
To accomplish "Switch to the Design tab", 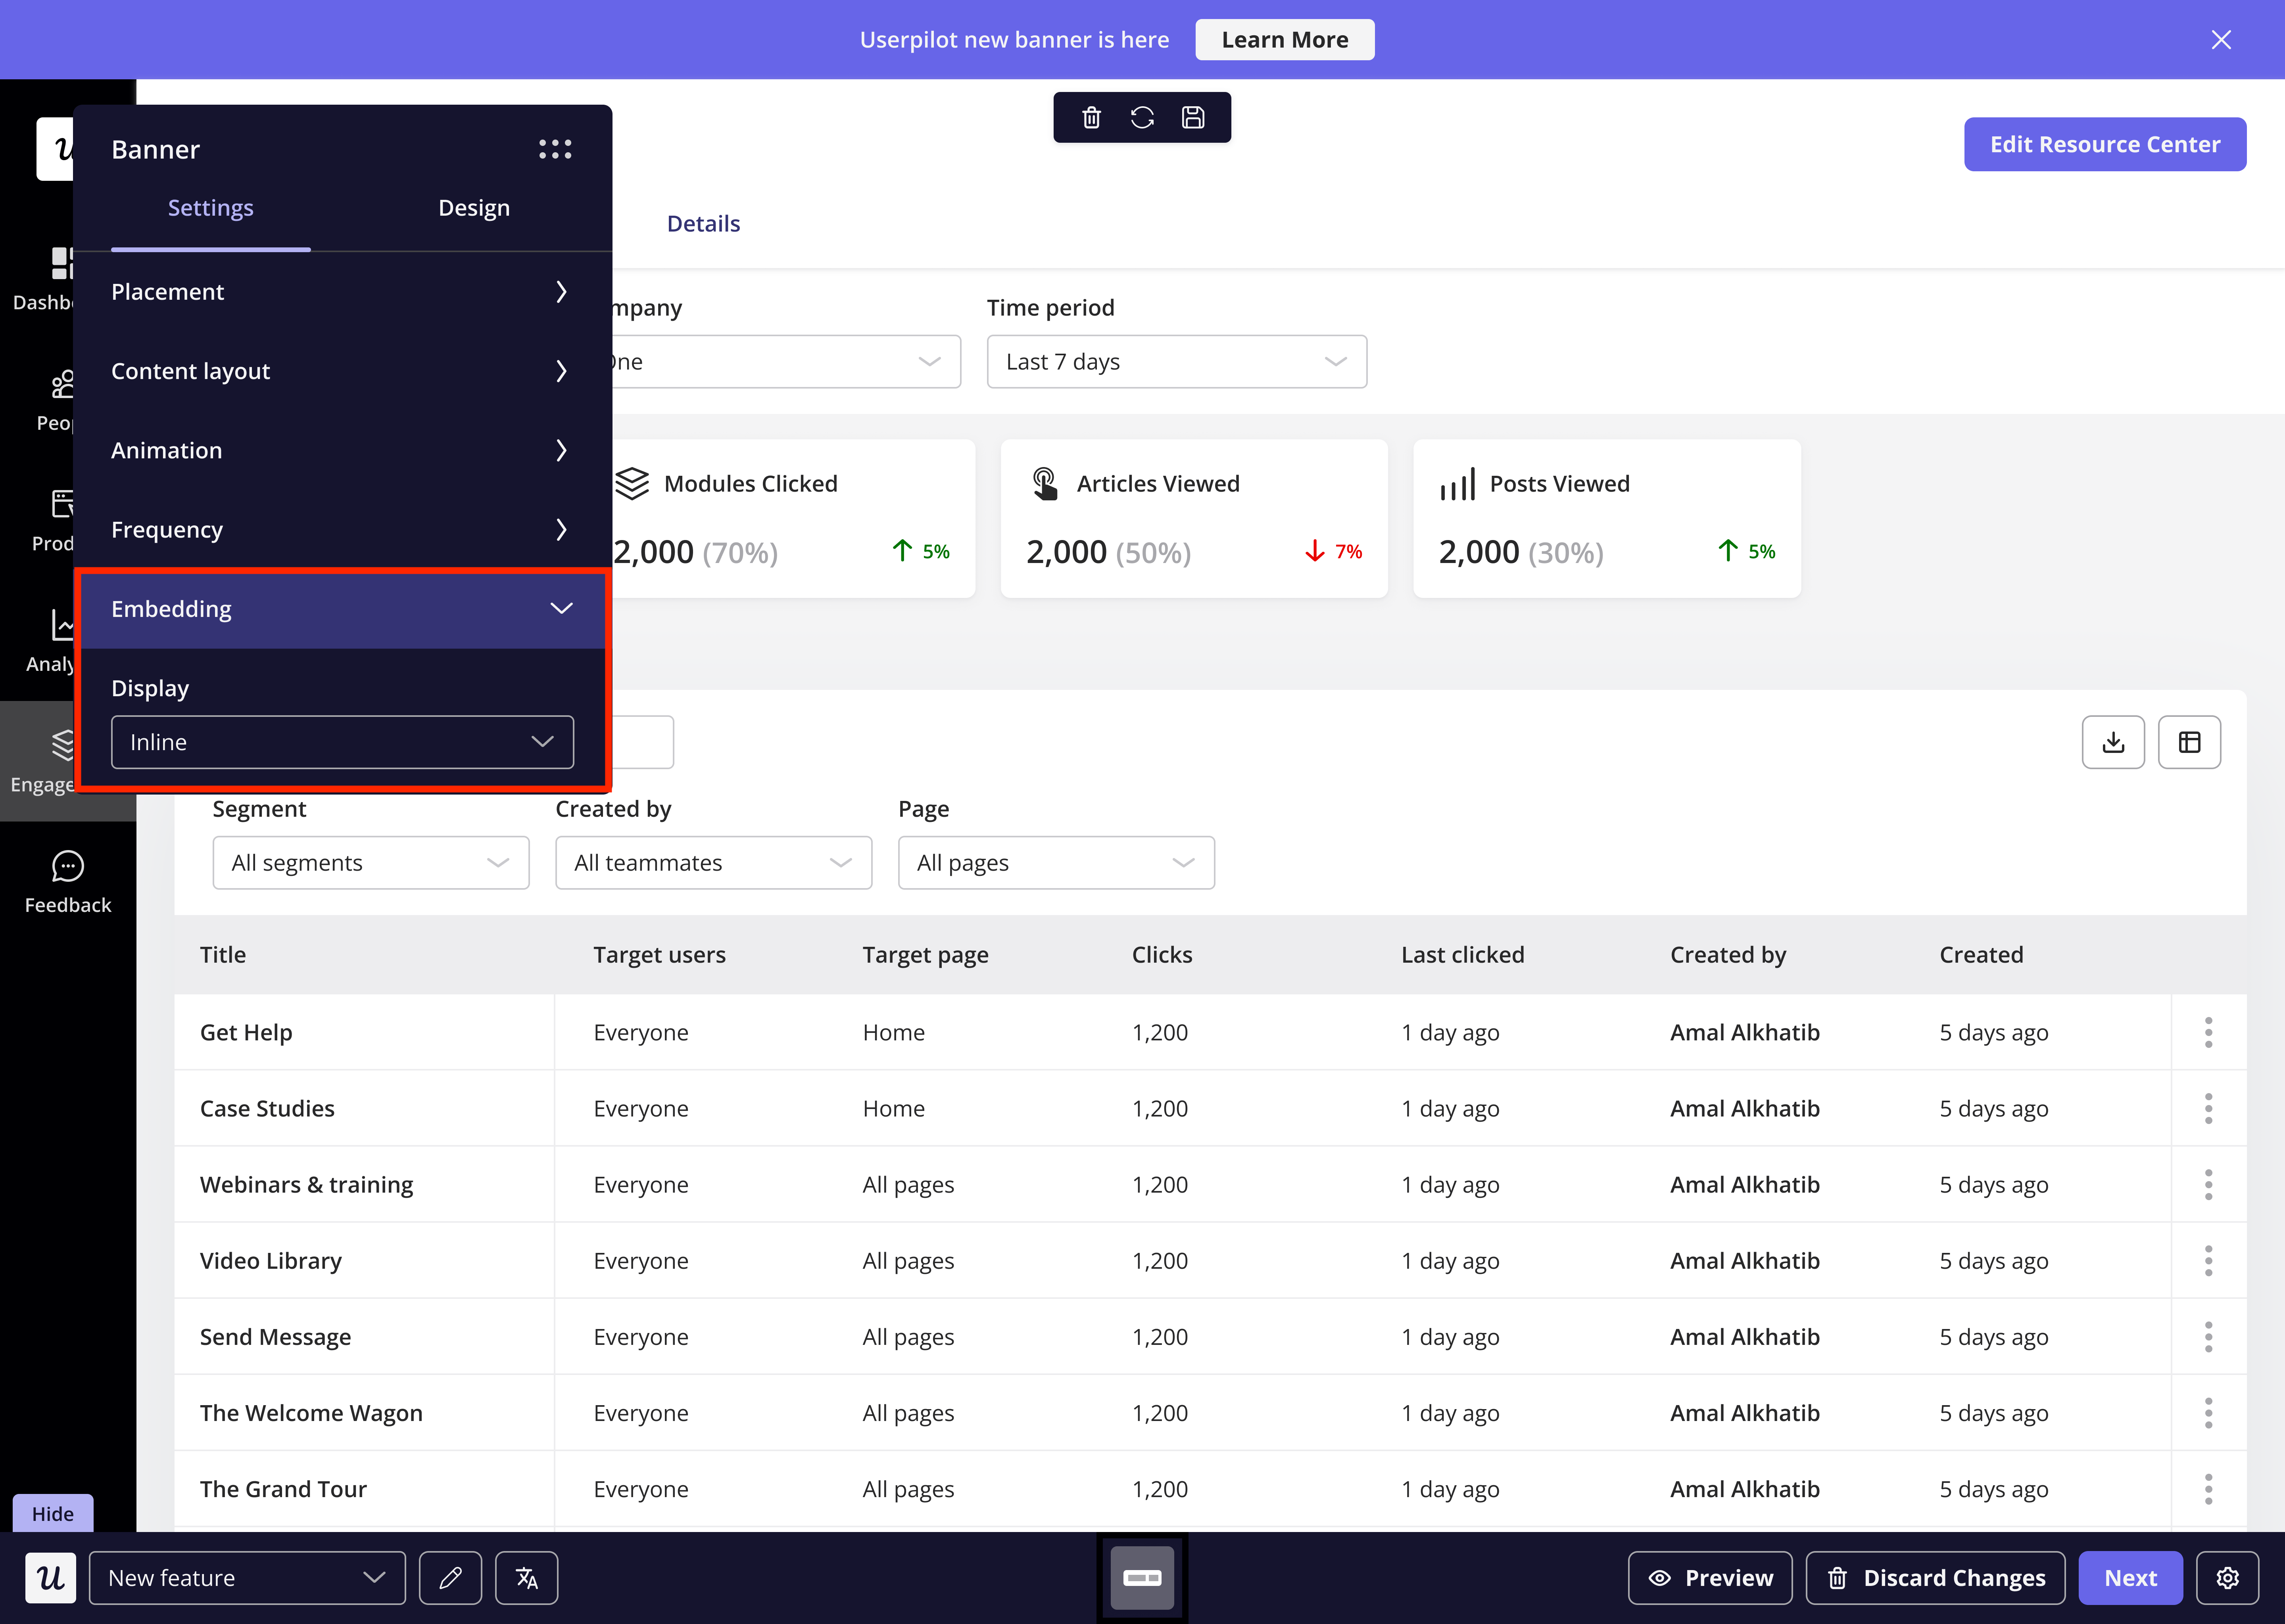I will click(x=474, y=208).
